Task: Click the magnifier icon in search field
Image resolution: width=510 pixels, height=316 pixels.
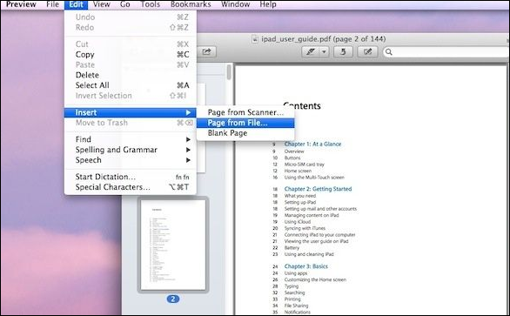Action: (389, 52)
